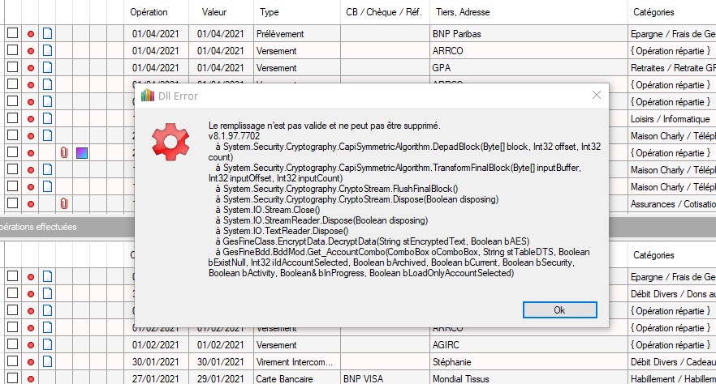Tick the checkbox for the BNP Paribas row
This screenshot has width=716, height=384.
tap(12, 34)
